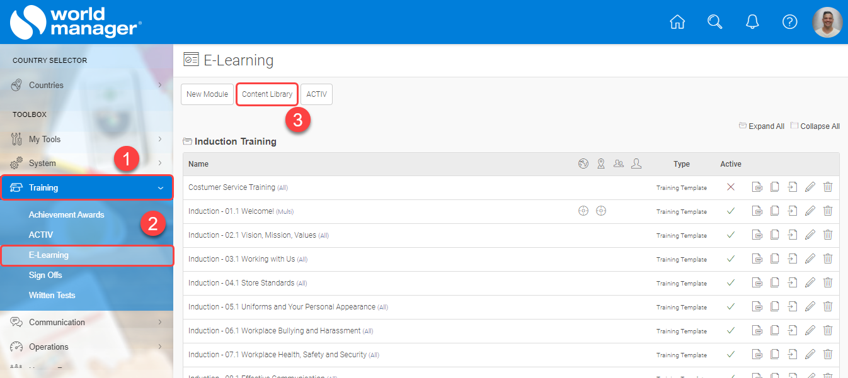Expand the Countries sidebar chevron
The image size is (848, 378).
(x=160, y=85)
